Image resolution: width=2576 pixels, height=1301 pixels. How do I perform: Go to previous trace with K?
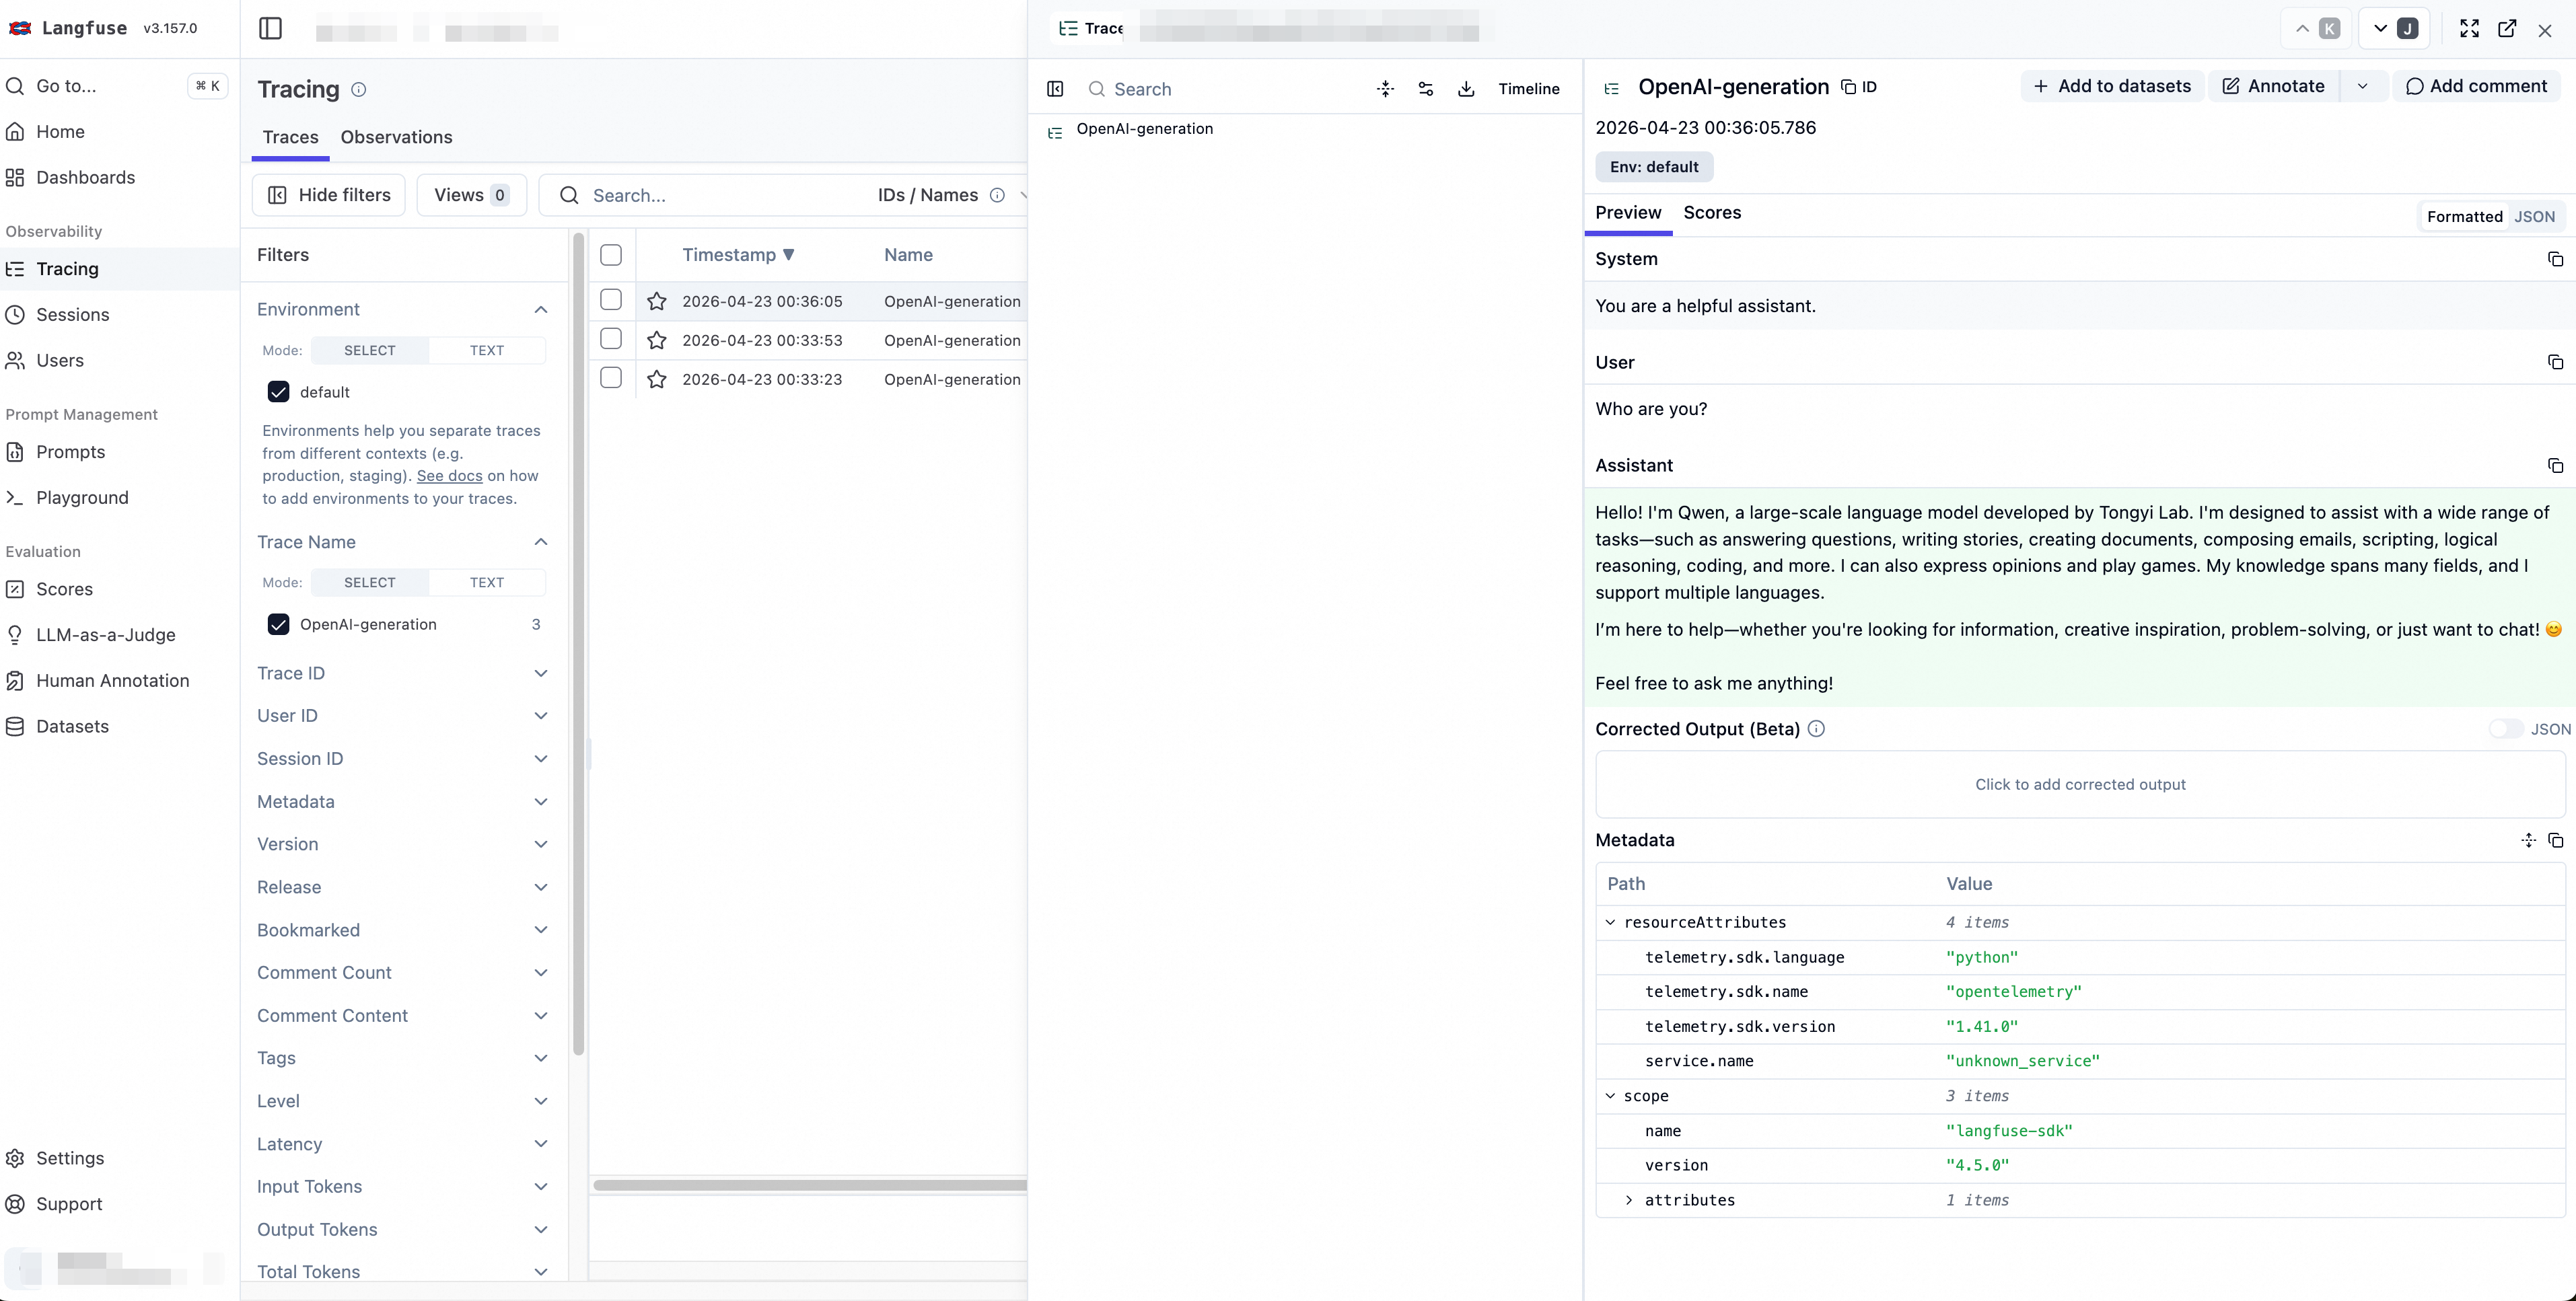tap(2316, 28)
